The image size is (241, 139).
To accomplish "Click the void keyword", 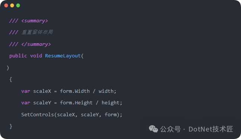I will click(36, 56).
